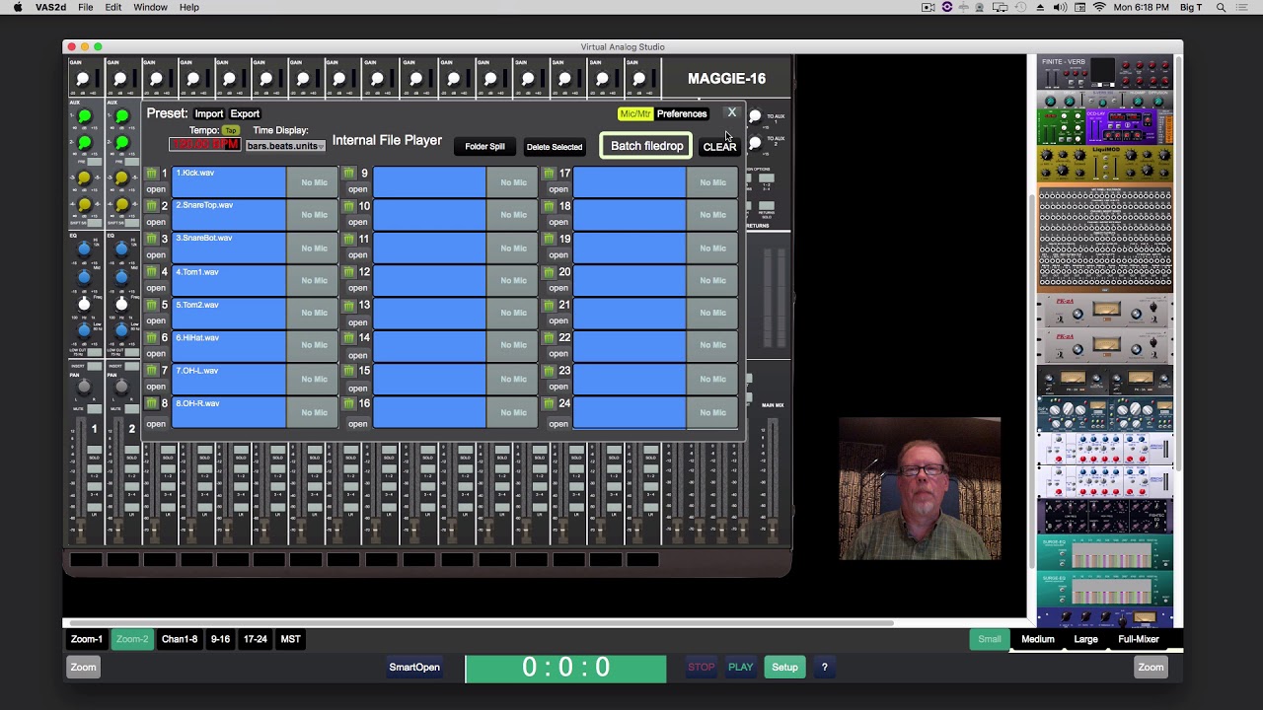Image resolution: width=1263 pixels, height=710 pixels.
Task: Select the orange patchbay unit in rack
Action: tap(1105, 240)
